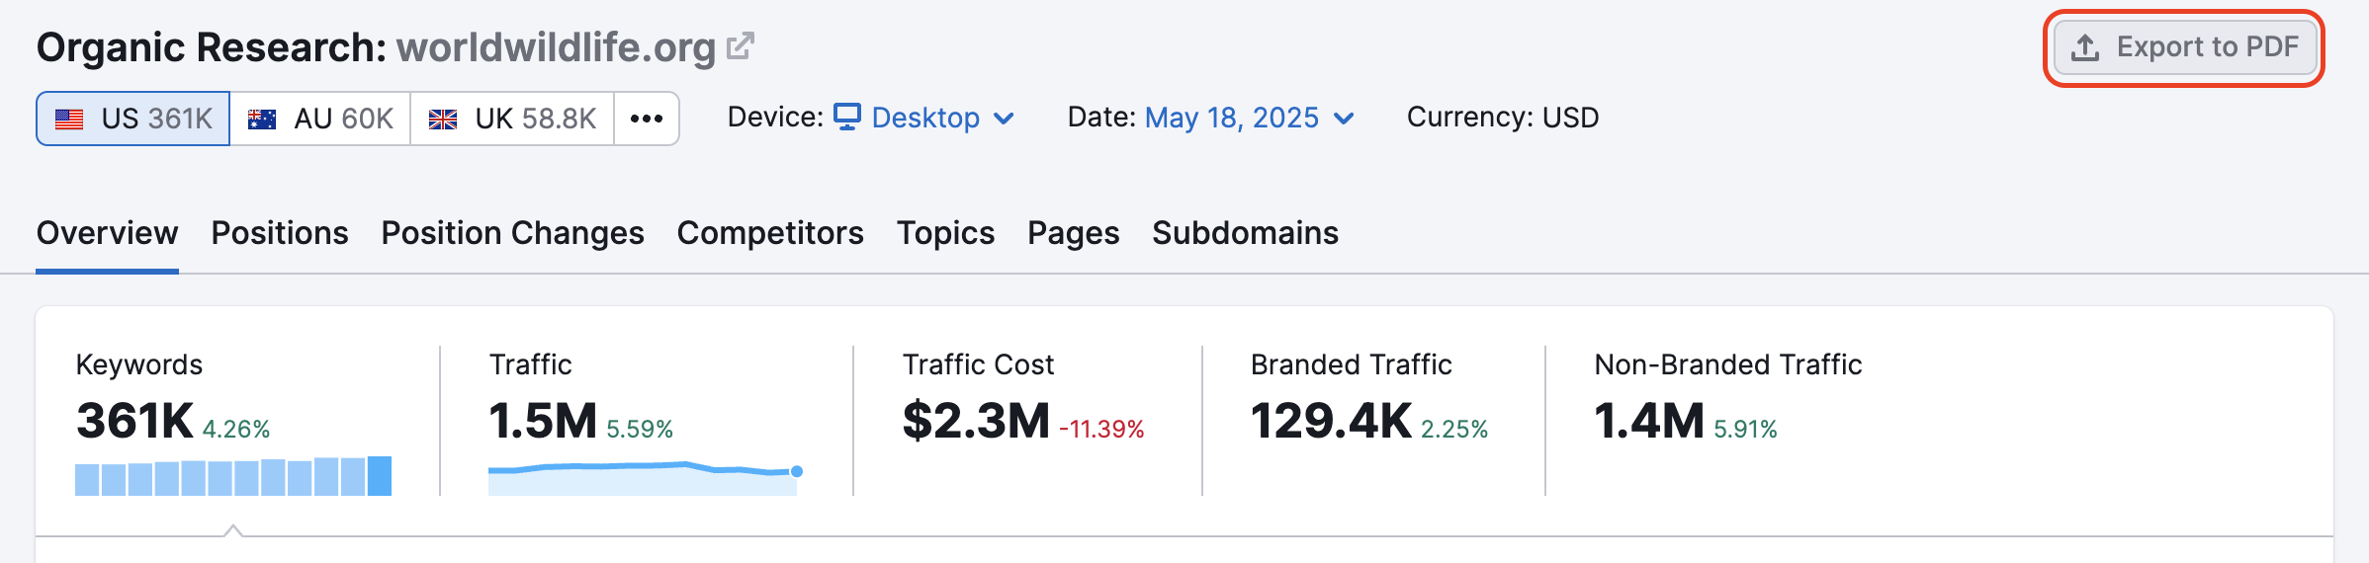2369x563 pixels.
Task: Select the Subdomains tab
Action: click(x=1245, y=233)
